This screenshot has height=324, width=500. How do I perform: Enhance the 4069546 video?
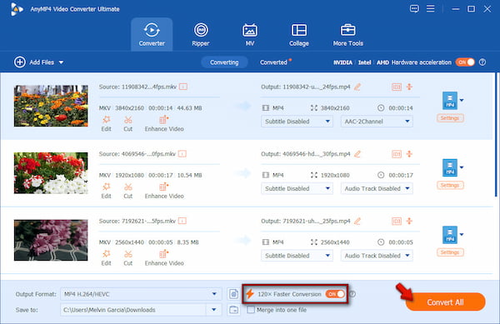coord(164,191)
